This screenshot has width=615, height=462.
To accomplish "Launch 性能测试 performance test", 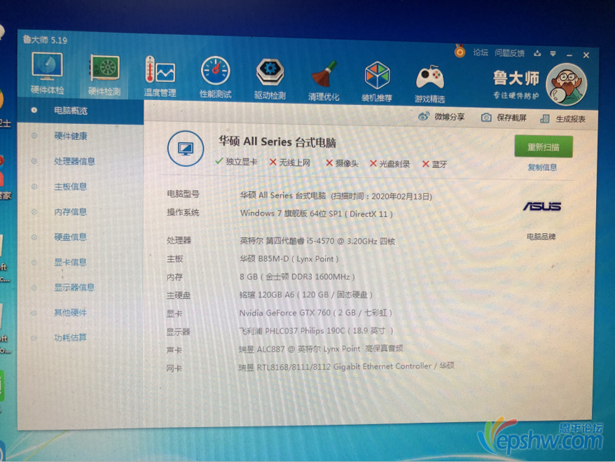I will click(215, 77).
